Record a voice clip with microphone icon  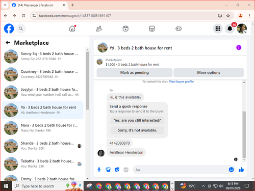[x=99, y=170]
